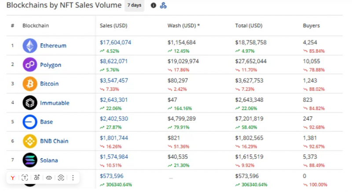352x193 pixels.
Task: Click the camera search icon in overlay toolbar
Action: click(61, 178)
